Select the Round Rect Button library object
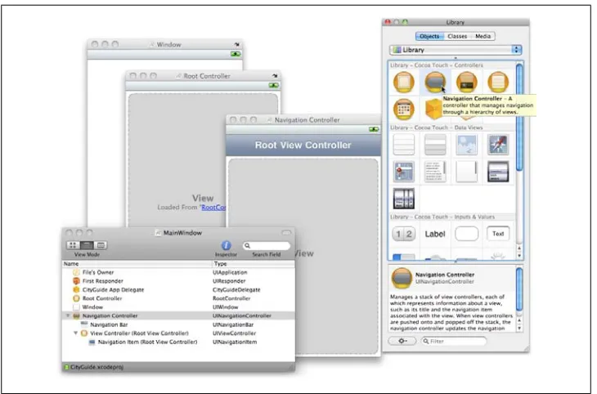 point(466,234)
